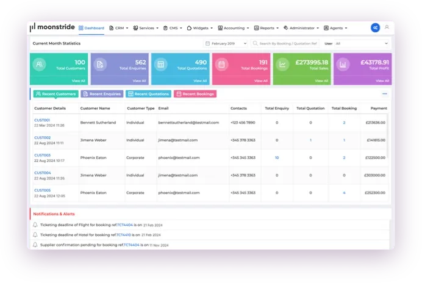Click the Total Bookings card icon
Viewport: 422px width, 283px height.
point(221,64)
